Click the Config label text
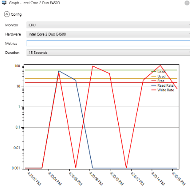 pyautogui.click(x=16, y=14)
